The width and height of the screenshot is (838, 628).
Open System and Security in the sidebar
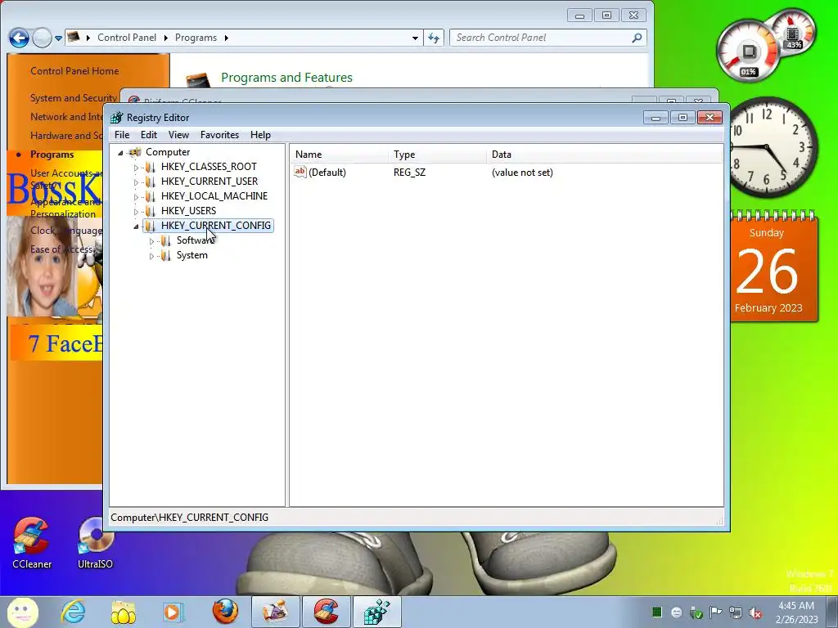73,98
